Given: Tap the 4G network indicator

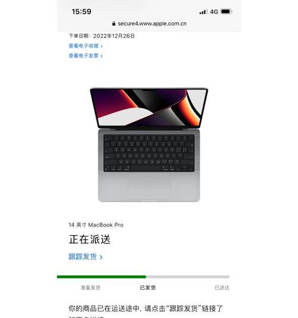Looking at the screenshot, I should pyautogui.click(x=214, y=12).
